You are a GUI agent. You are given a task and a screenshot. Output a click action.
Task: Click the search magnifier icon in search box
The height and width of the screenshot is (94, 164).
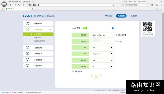coord(148,5)
